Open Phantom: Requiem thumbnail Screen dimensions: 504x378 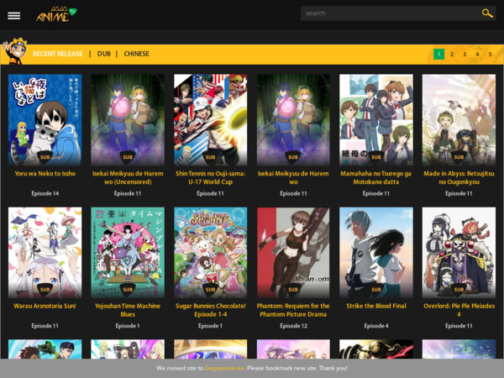[293, 253]
